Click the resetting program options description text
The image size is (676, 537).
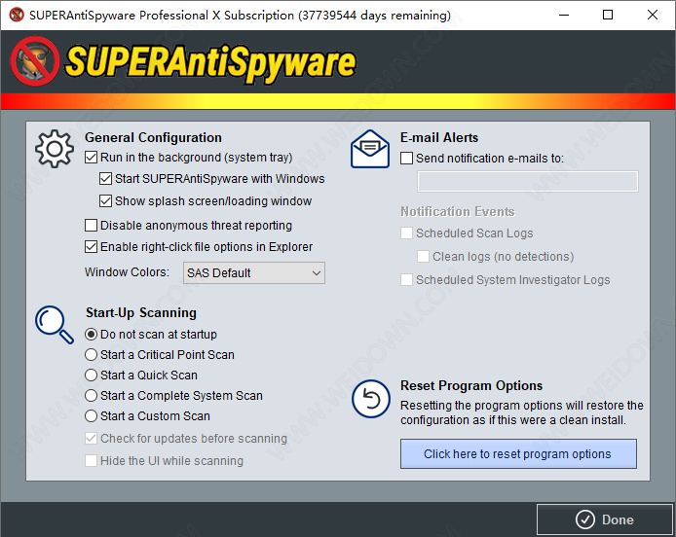(x=522, y=412)
